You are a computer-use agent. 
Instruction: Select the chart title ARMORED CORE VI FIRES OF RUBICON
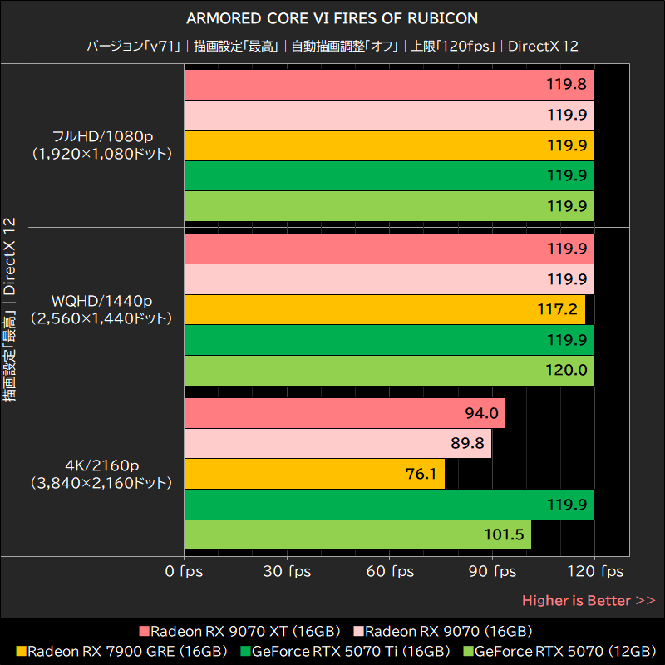point(332,18)
